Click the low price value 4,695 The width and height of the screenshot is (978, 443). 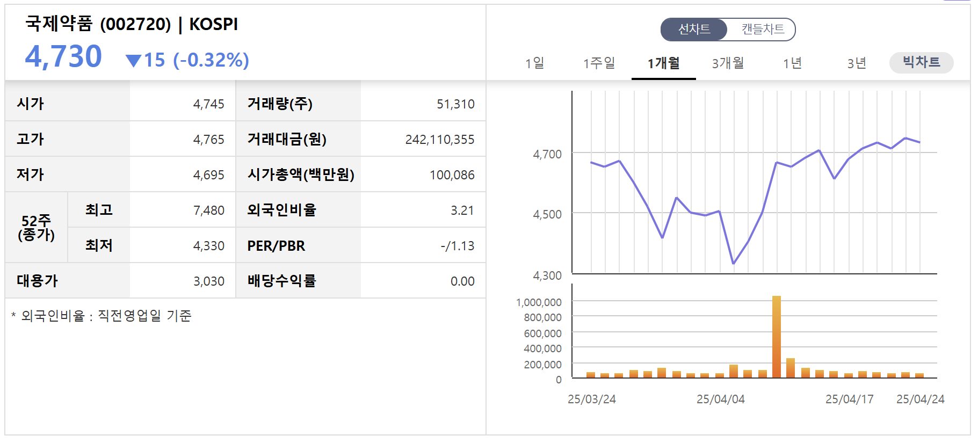209,175
